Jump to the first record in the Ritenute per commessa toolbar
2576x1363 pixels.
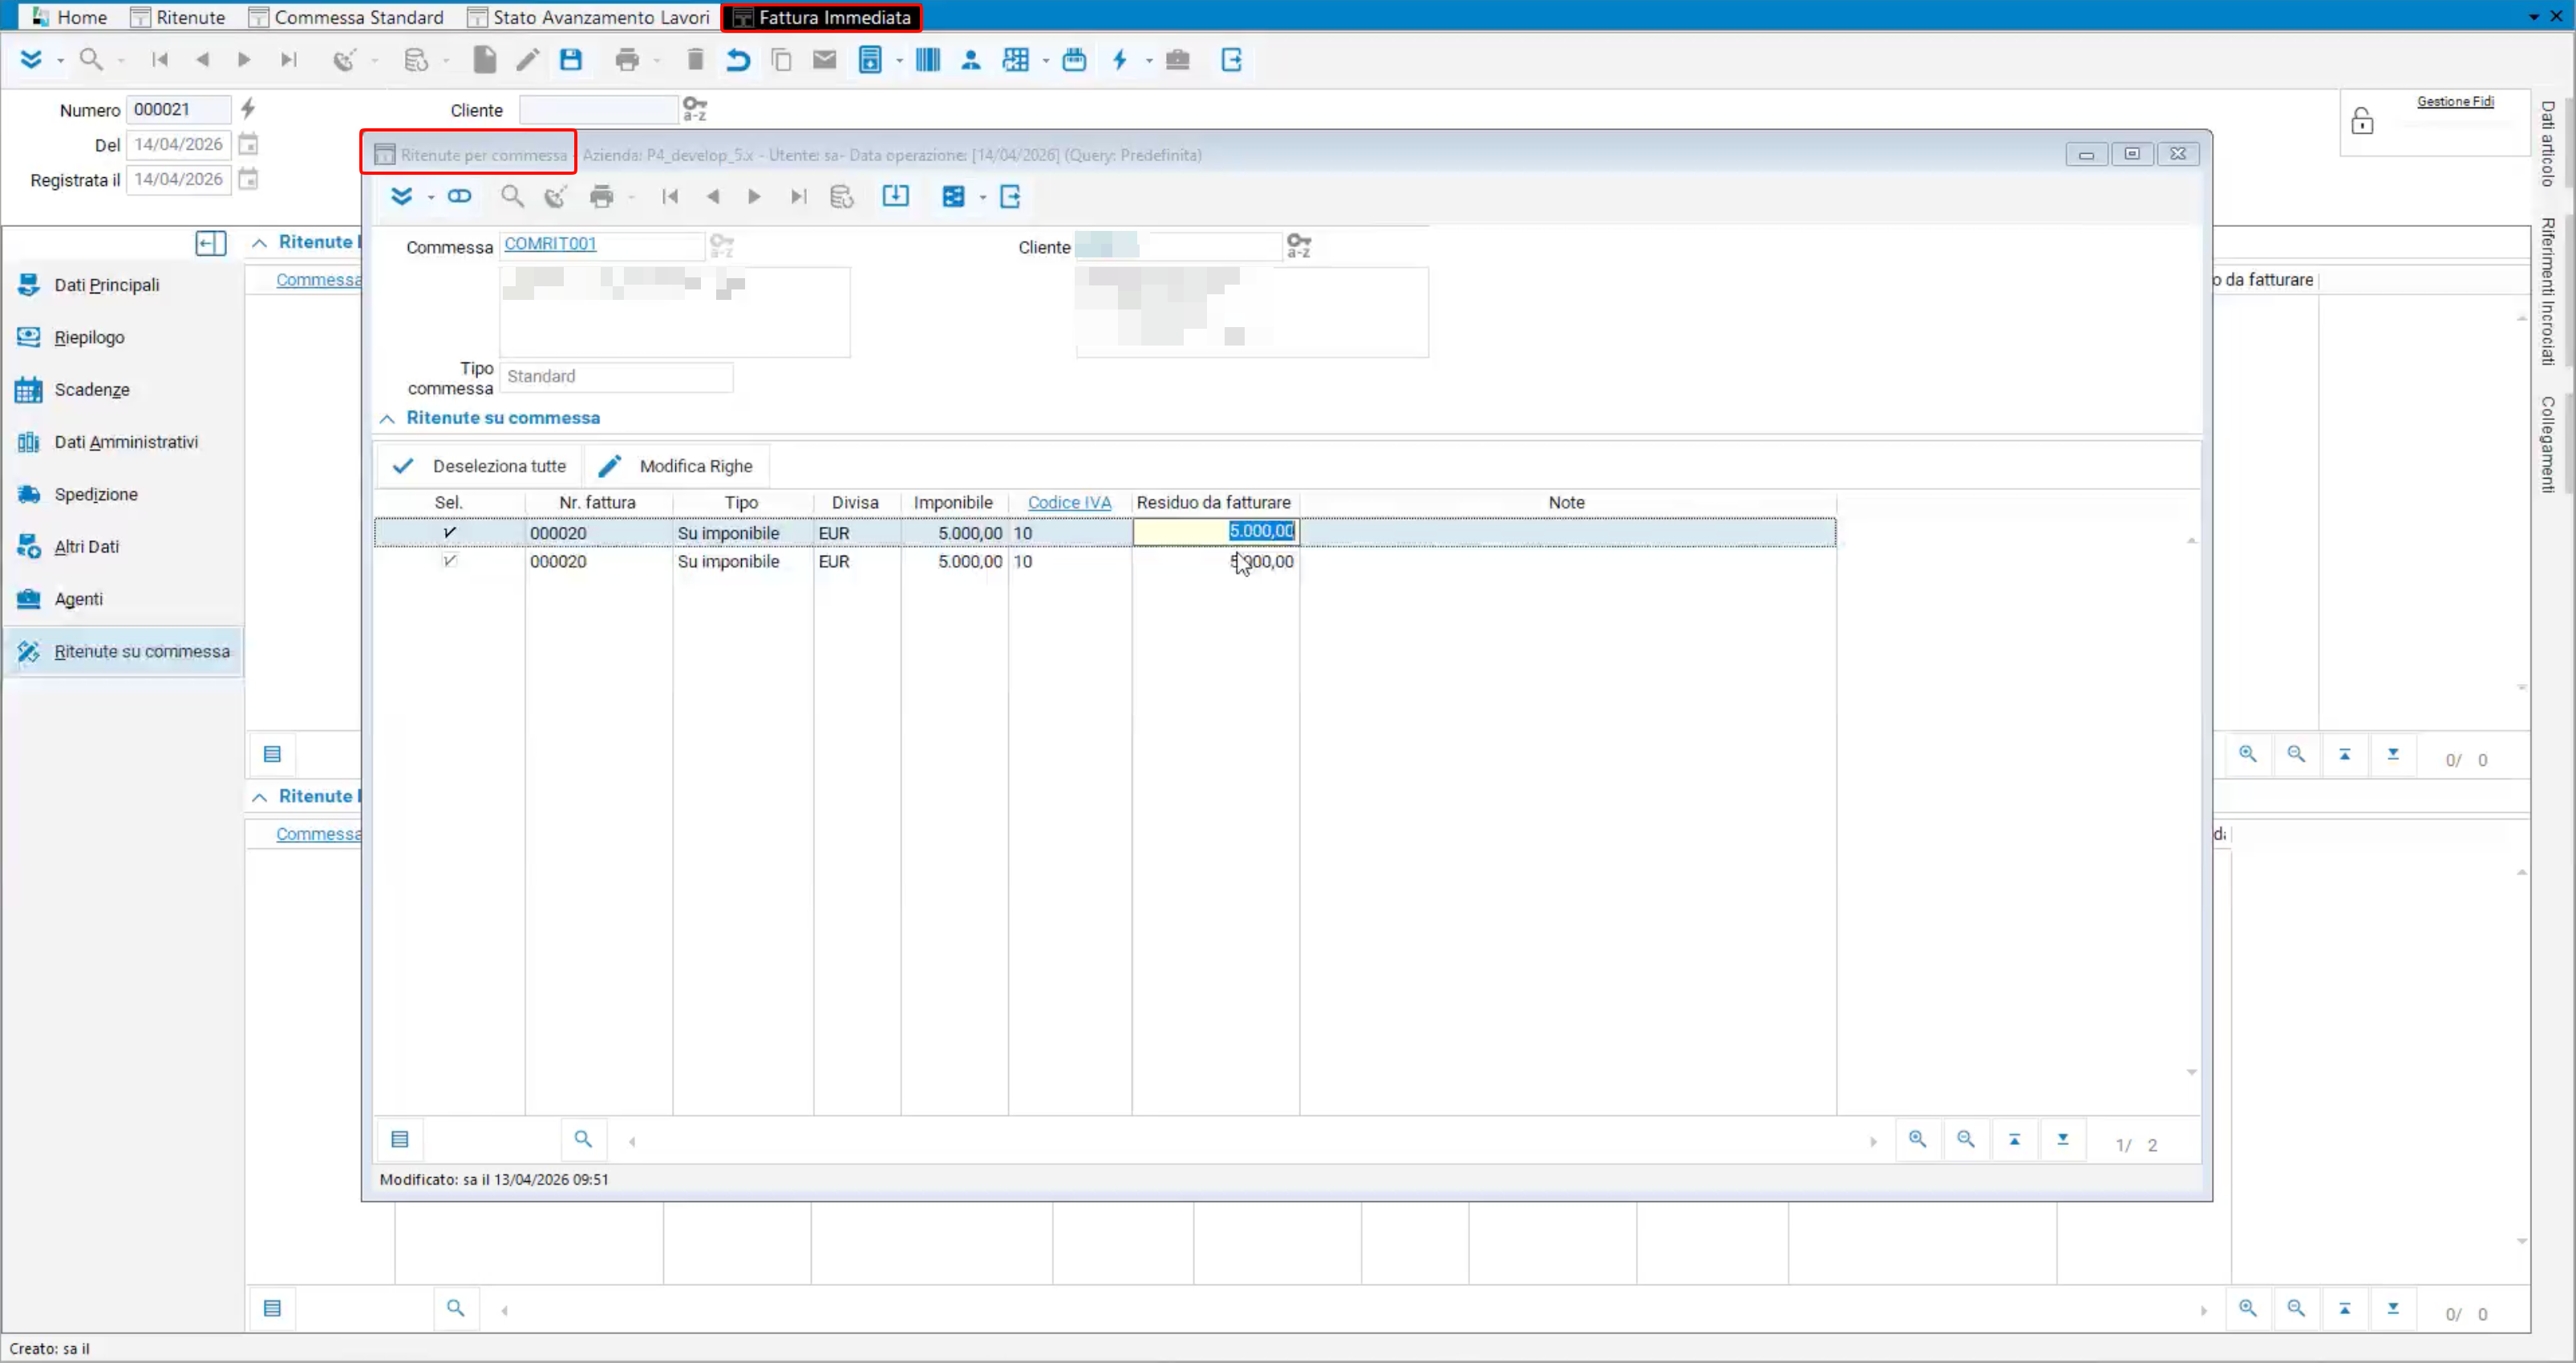(670, 197)
